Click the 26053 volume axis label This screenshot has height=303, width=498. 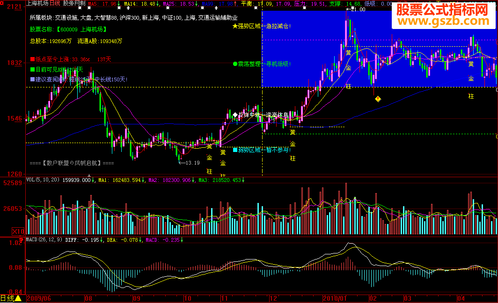click(13, 209)
